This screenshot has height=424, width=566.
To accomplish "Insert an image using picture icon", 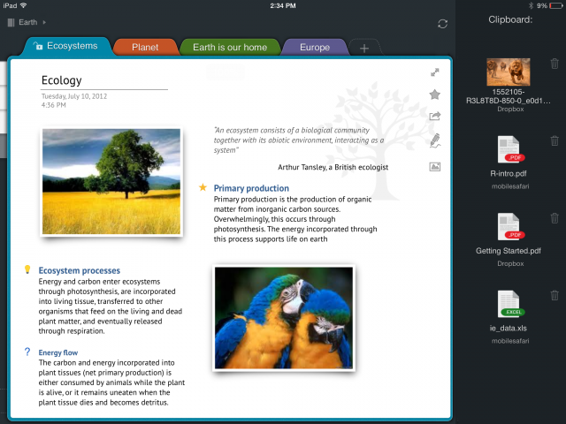I will [x=435, y=167].
